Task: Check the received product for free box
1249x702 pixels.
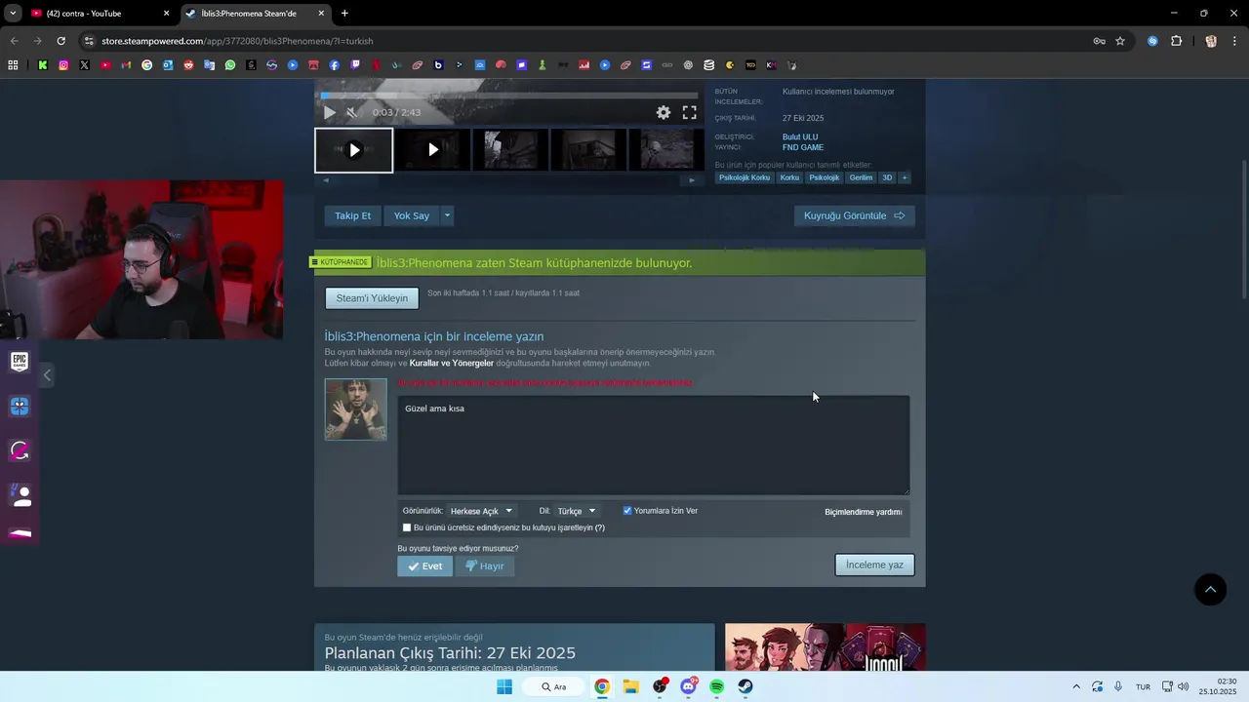Action: pos(407,527)
